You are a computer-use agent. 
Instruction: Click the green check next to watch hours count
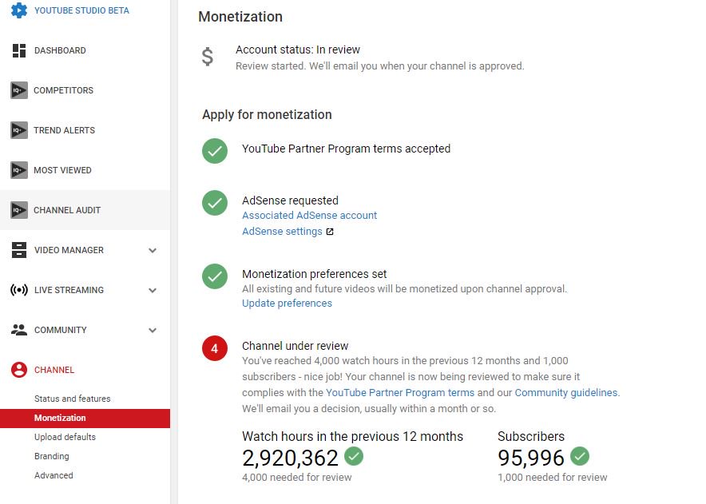tap(354, 456)
